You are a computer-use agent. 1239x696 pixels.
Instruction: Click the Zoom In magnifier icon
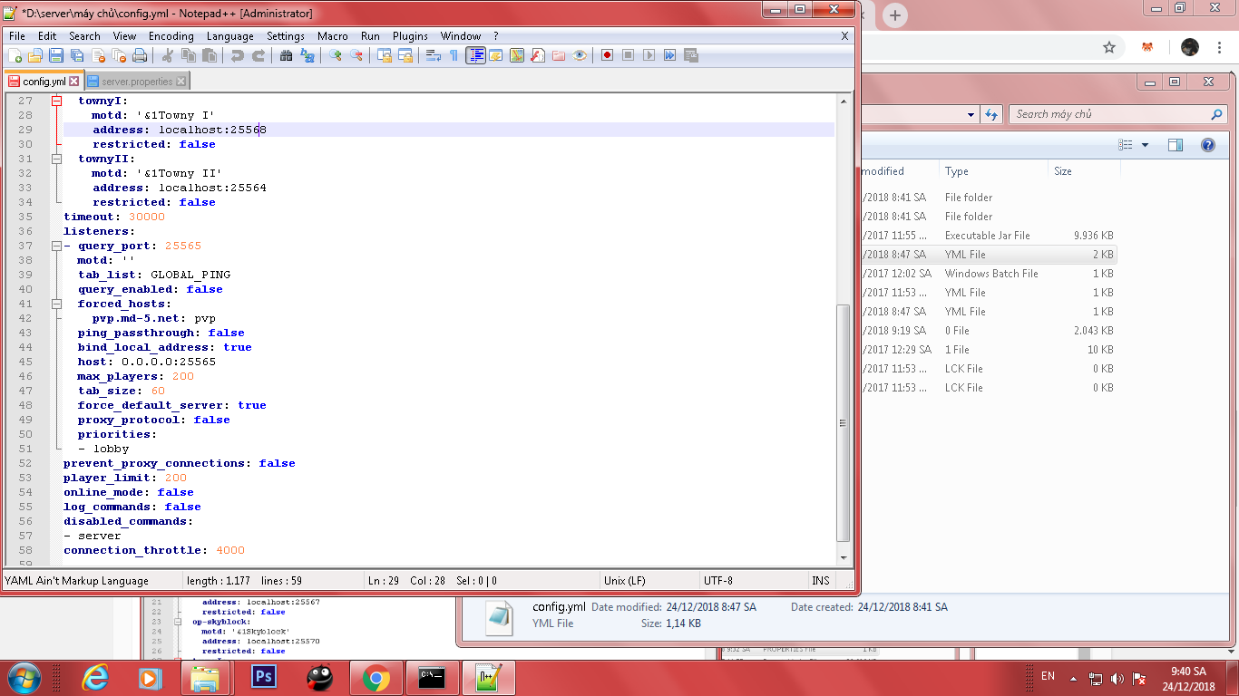coord(336,56)
